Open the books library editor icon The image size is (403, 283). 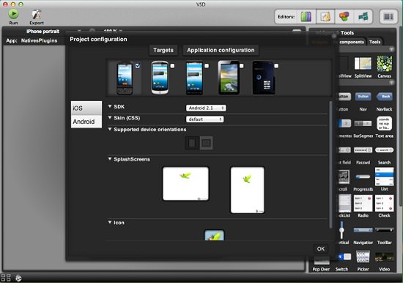[306, 17]
